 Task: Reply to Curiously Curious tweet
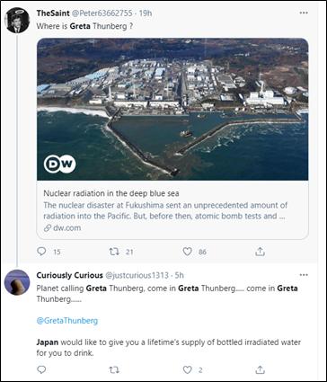click(x=41, y=369)
